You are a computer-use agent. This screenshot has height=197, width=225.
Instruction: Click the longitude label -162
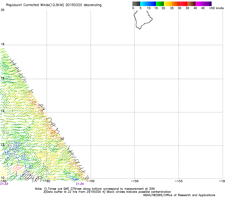coord(47,181)
